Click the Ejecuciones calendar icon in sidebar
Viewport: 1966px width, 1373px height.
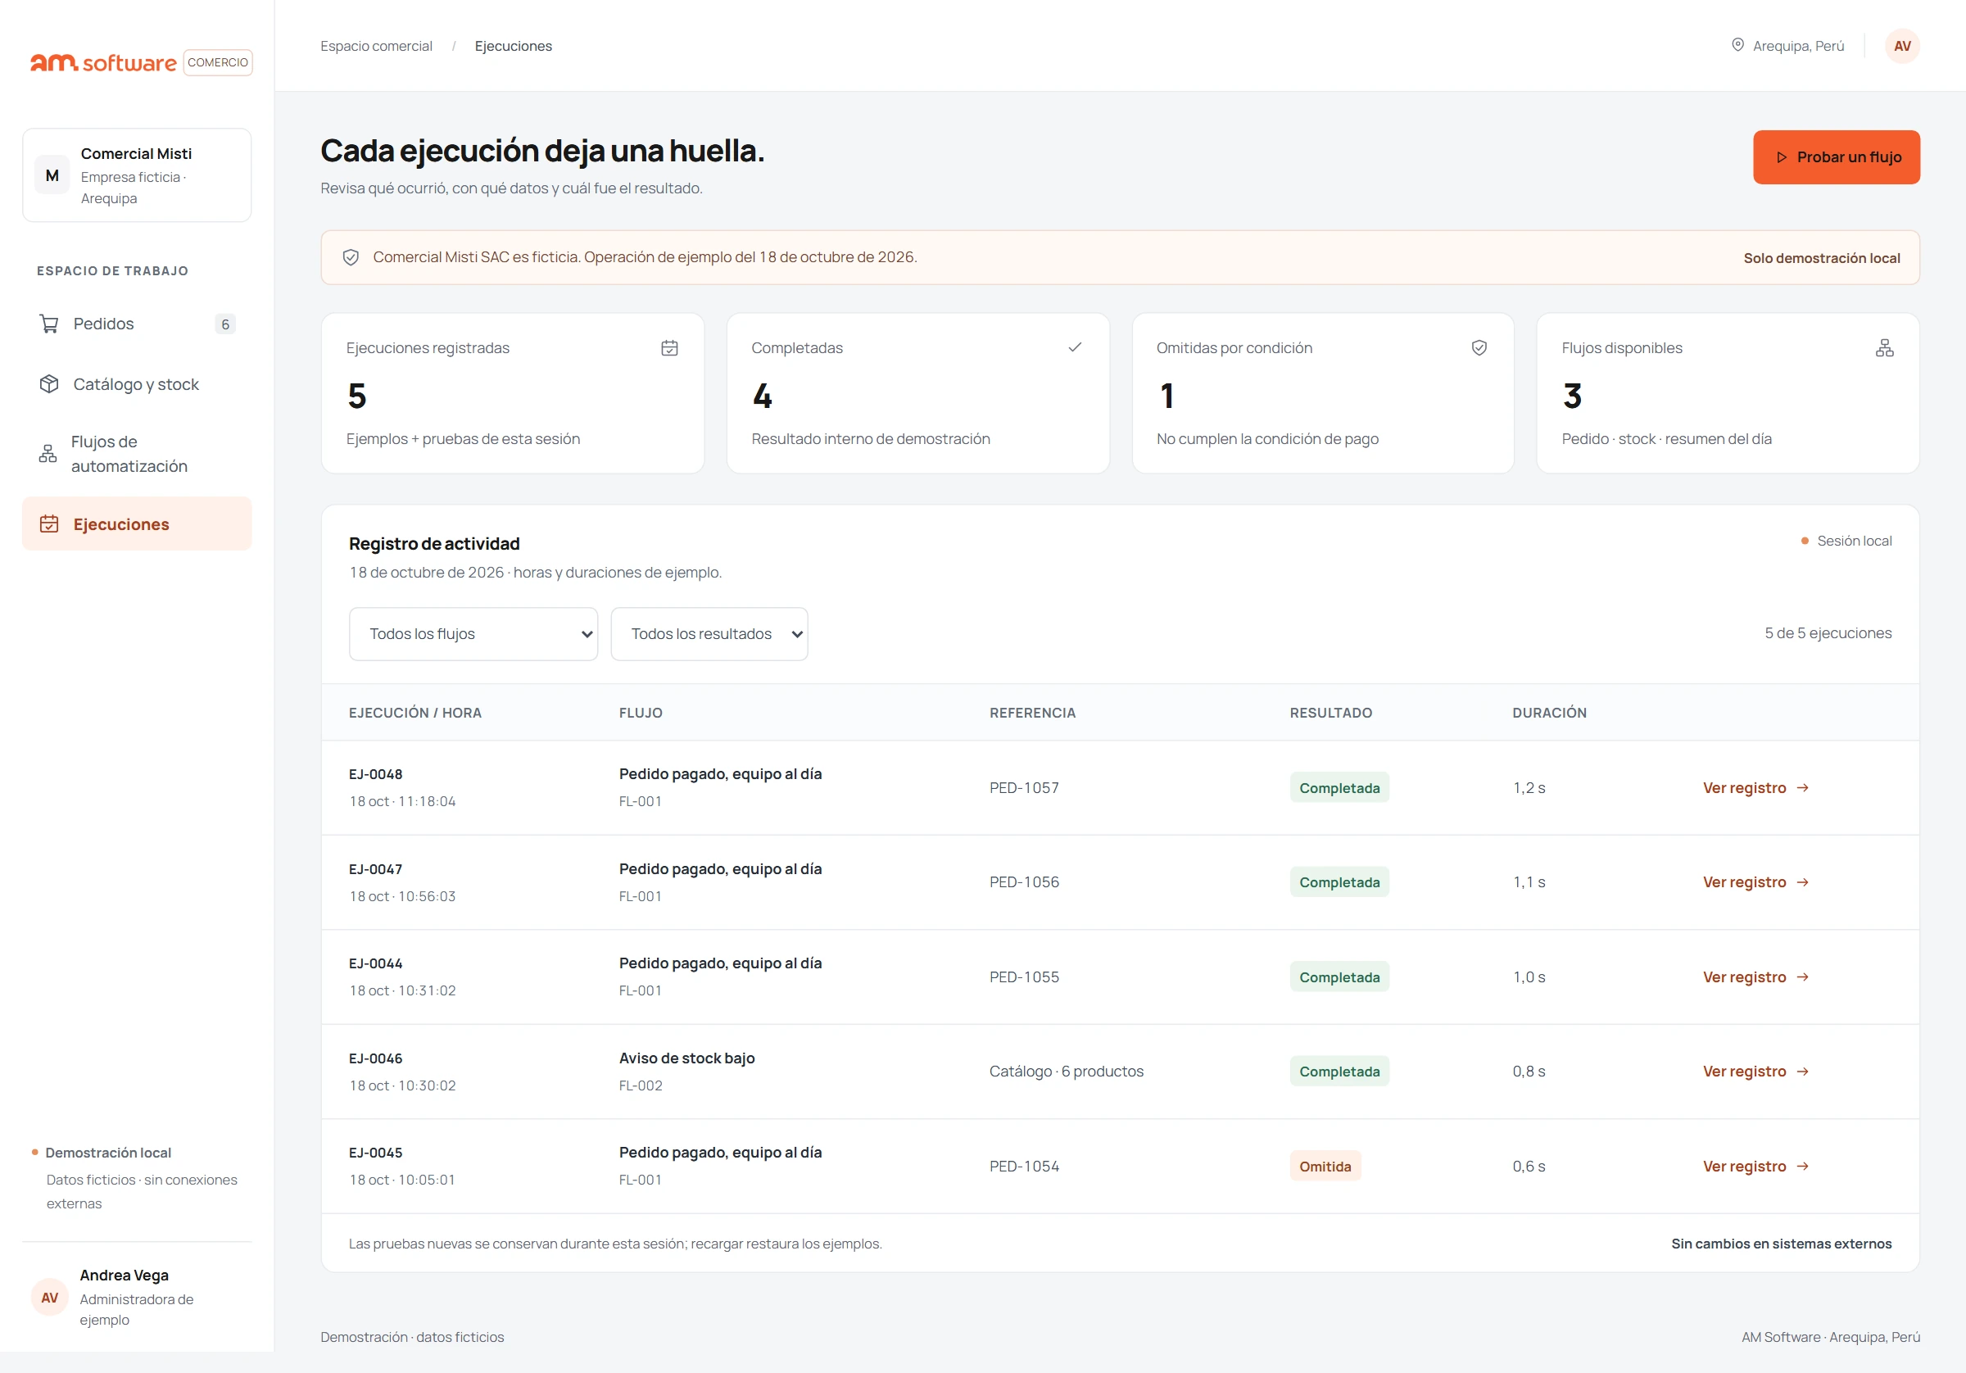click(49, 524)
